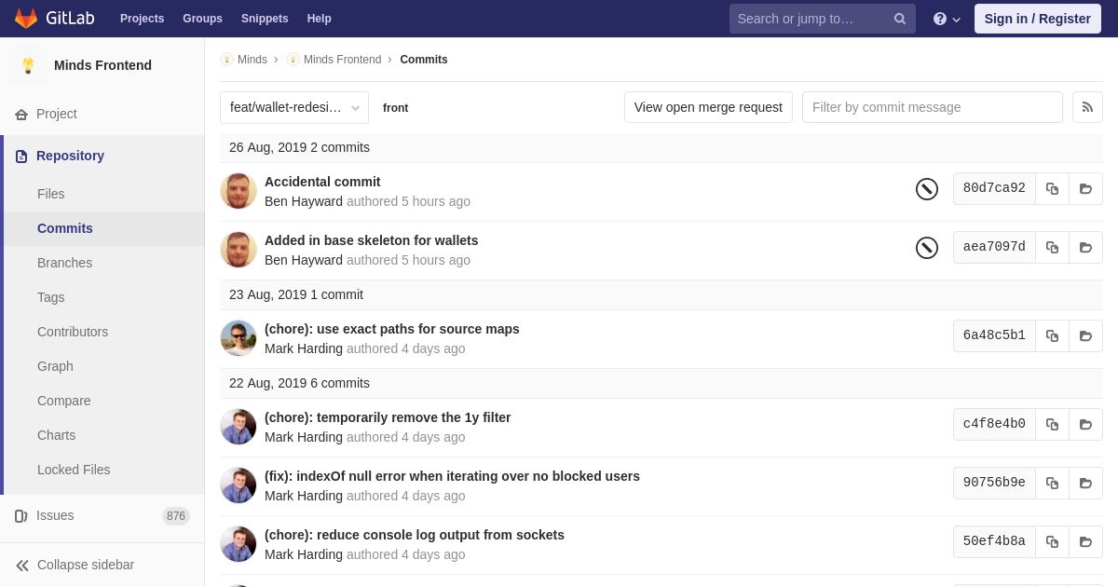View canceled pipeline status for Accidental commit
1118x587 pixels.
click(927, 189)
